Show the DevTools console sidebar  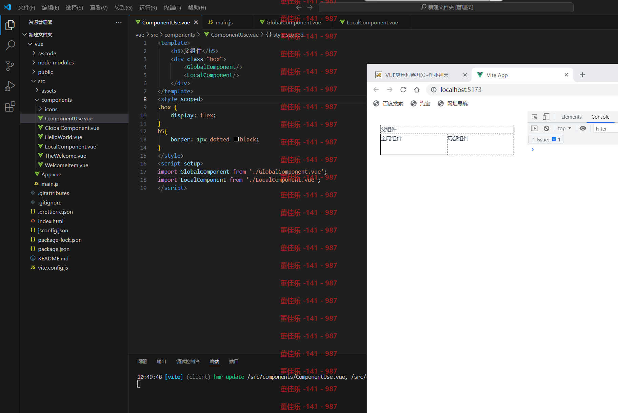(x=534, y=129)
